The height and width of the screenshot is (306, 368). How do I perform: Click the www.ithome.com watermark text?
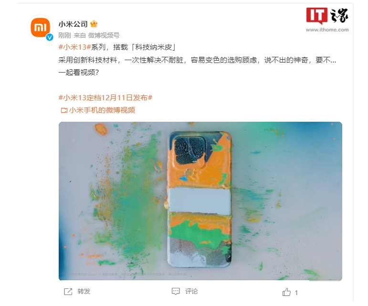[x=327, y=30]
